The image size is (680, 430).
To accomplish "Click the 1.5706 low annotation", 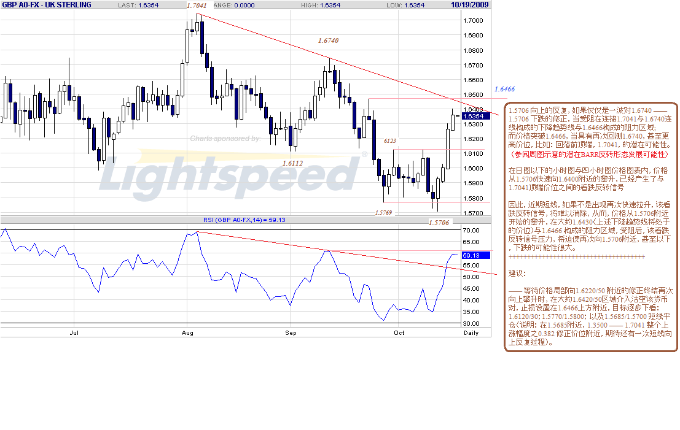I will tap(439, 223).
